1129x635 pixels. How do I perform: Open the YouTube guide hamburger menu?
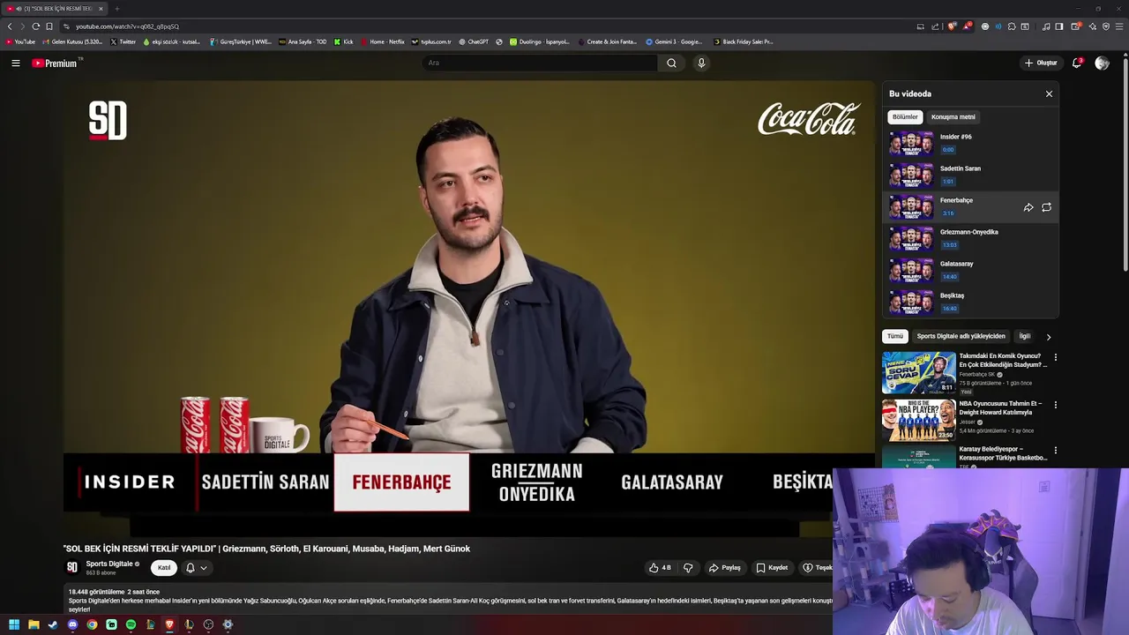tap(16, 63)
